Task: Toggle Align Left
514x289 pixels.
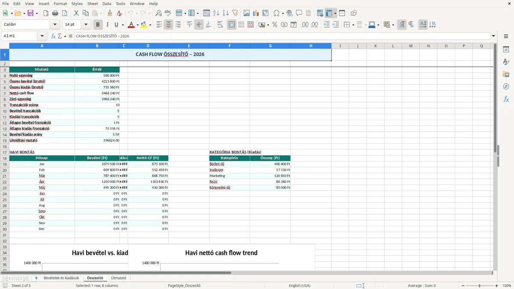Action: [159, 25]
